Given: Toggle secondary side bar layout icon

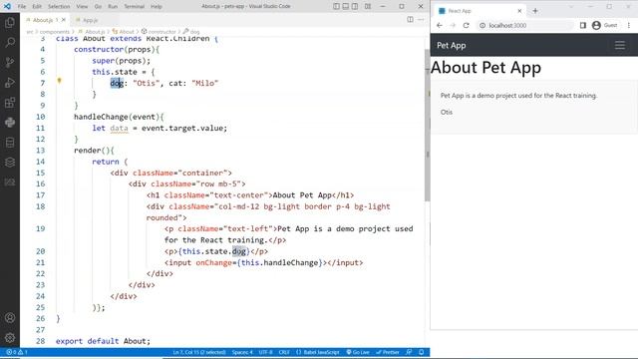Looking at the screenshot, I should 355,7.
